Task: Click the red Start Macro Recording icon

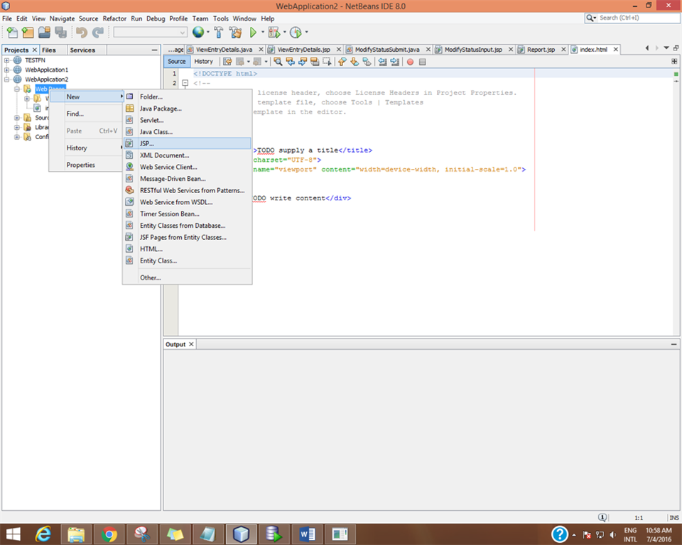Action: tap(410, 62)
